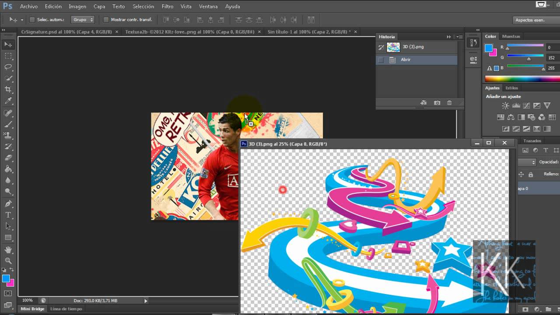Add a Brightness/Contrast adjustment

coord(506,105)
